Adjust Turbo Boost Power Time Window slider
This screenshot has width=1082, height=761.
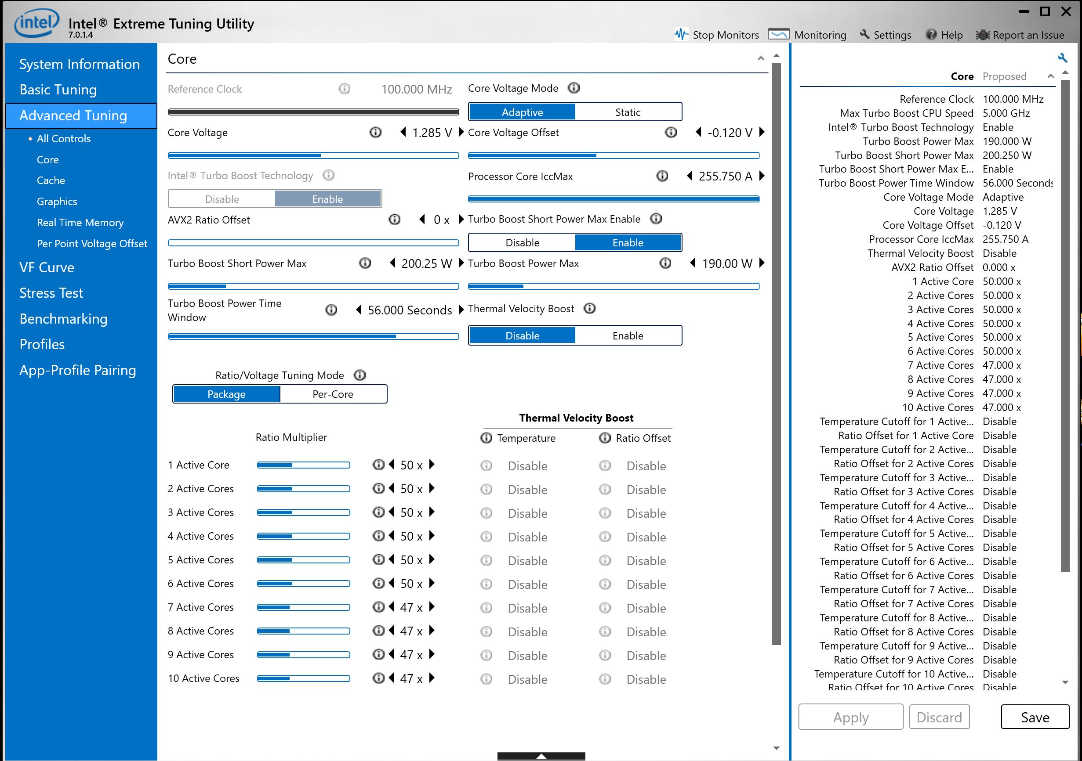pos(313,336)
